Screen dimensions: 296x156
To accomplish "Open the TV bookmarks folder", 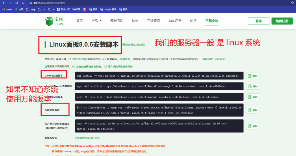I will click(42, 9).
